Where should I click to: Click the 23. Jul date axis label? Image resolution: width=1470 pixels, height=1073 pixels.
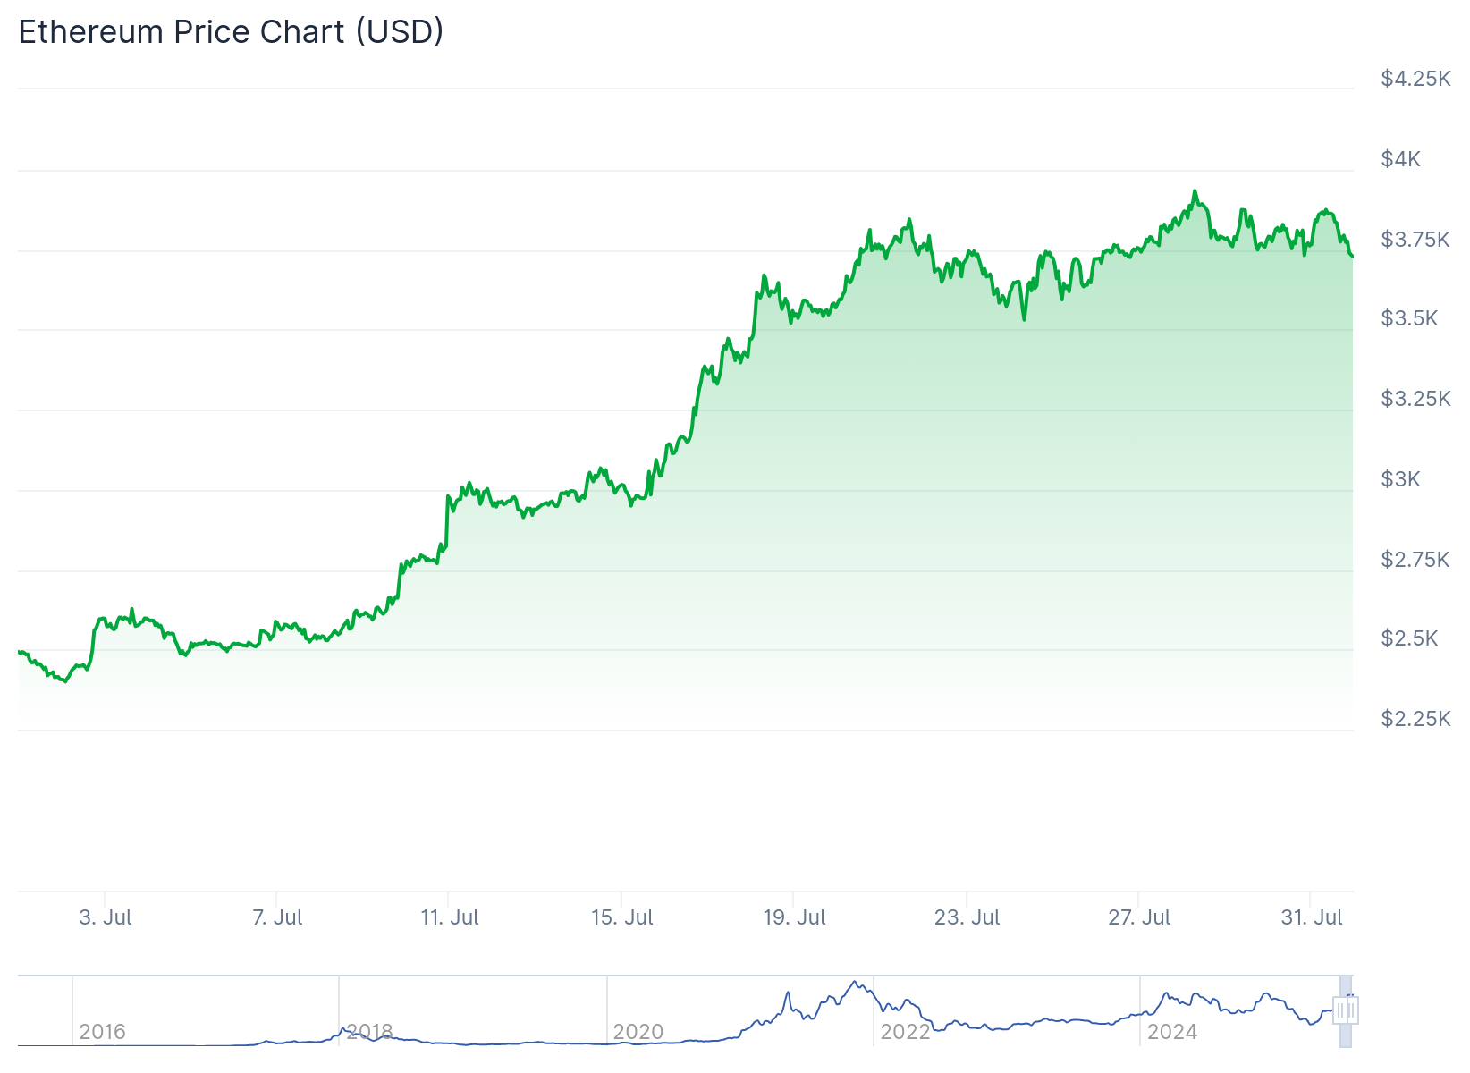[x=967, y=917]
